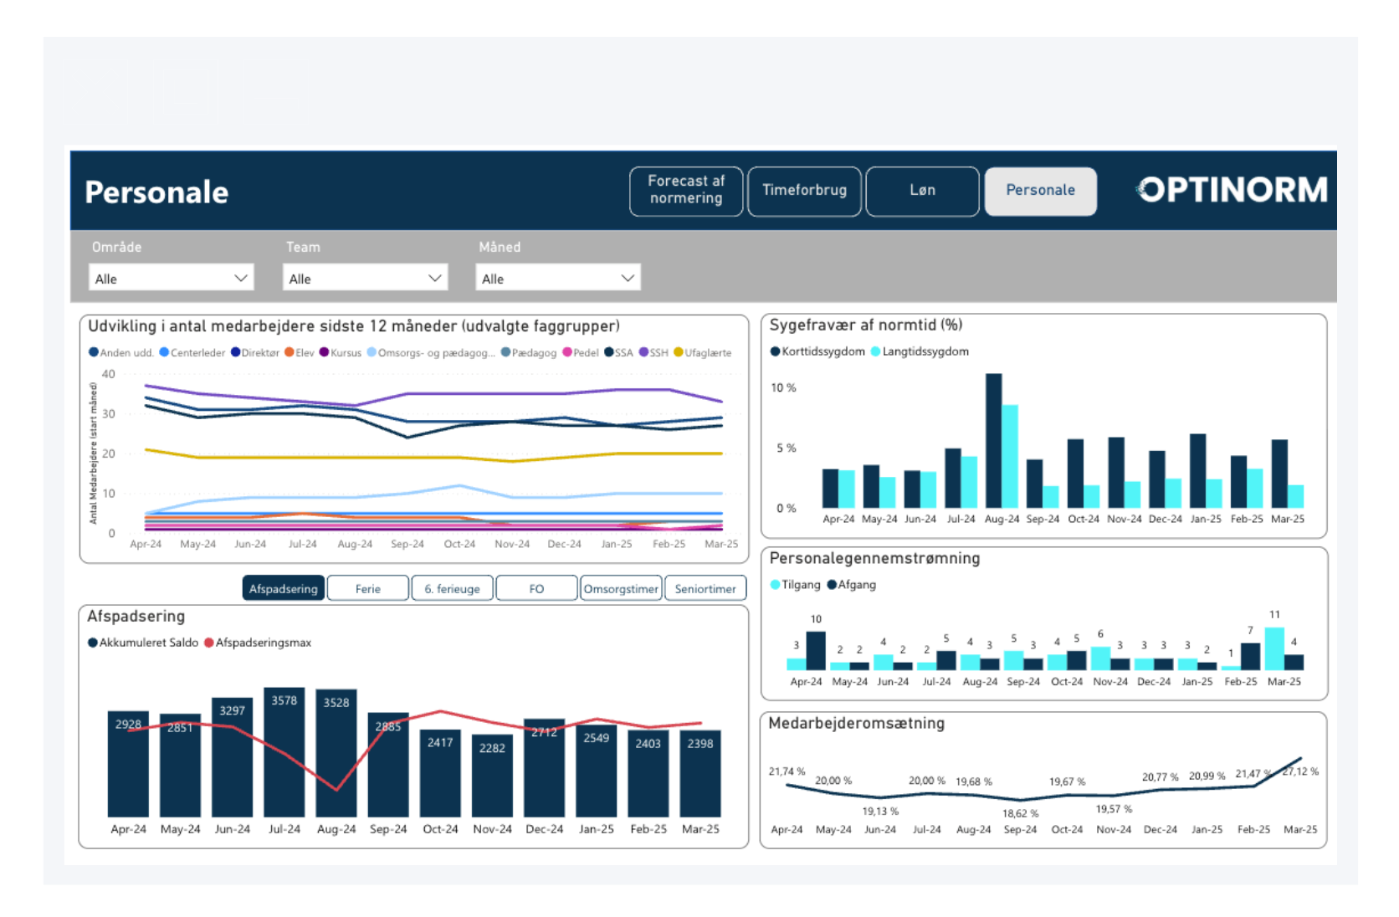This screenshot has width=1399, height=917.
Task: Click the Tilgang legend marker
Action: pyautogui.click(x=775, y=585)
